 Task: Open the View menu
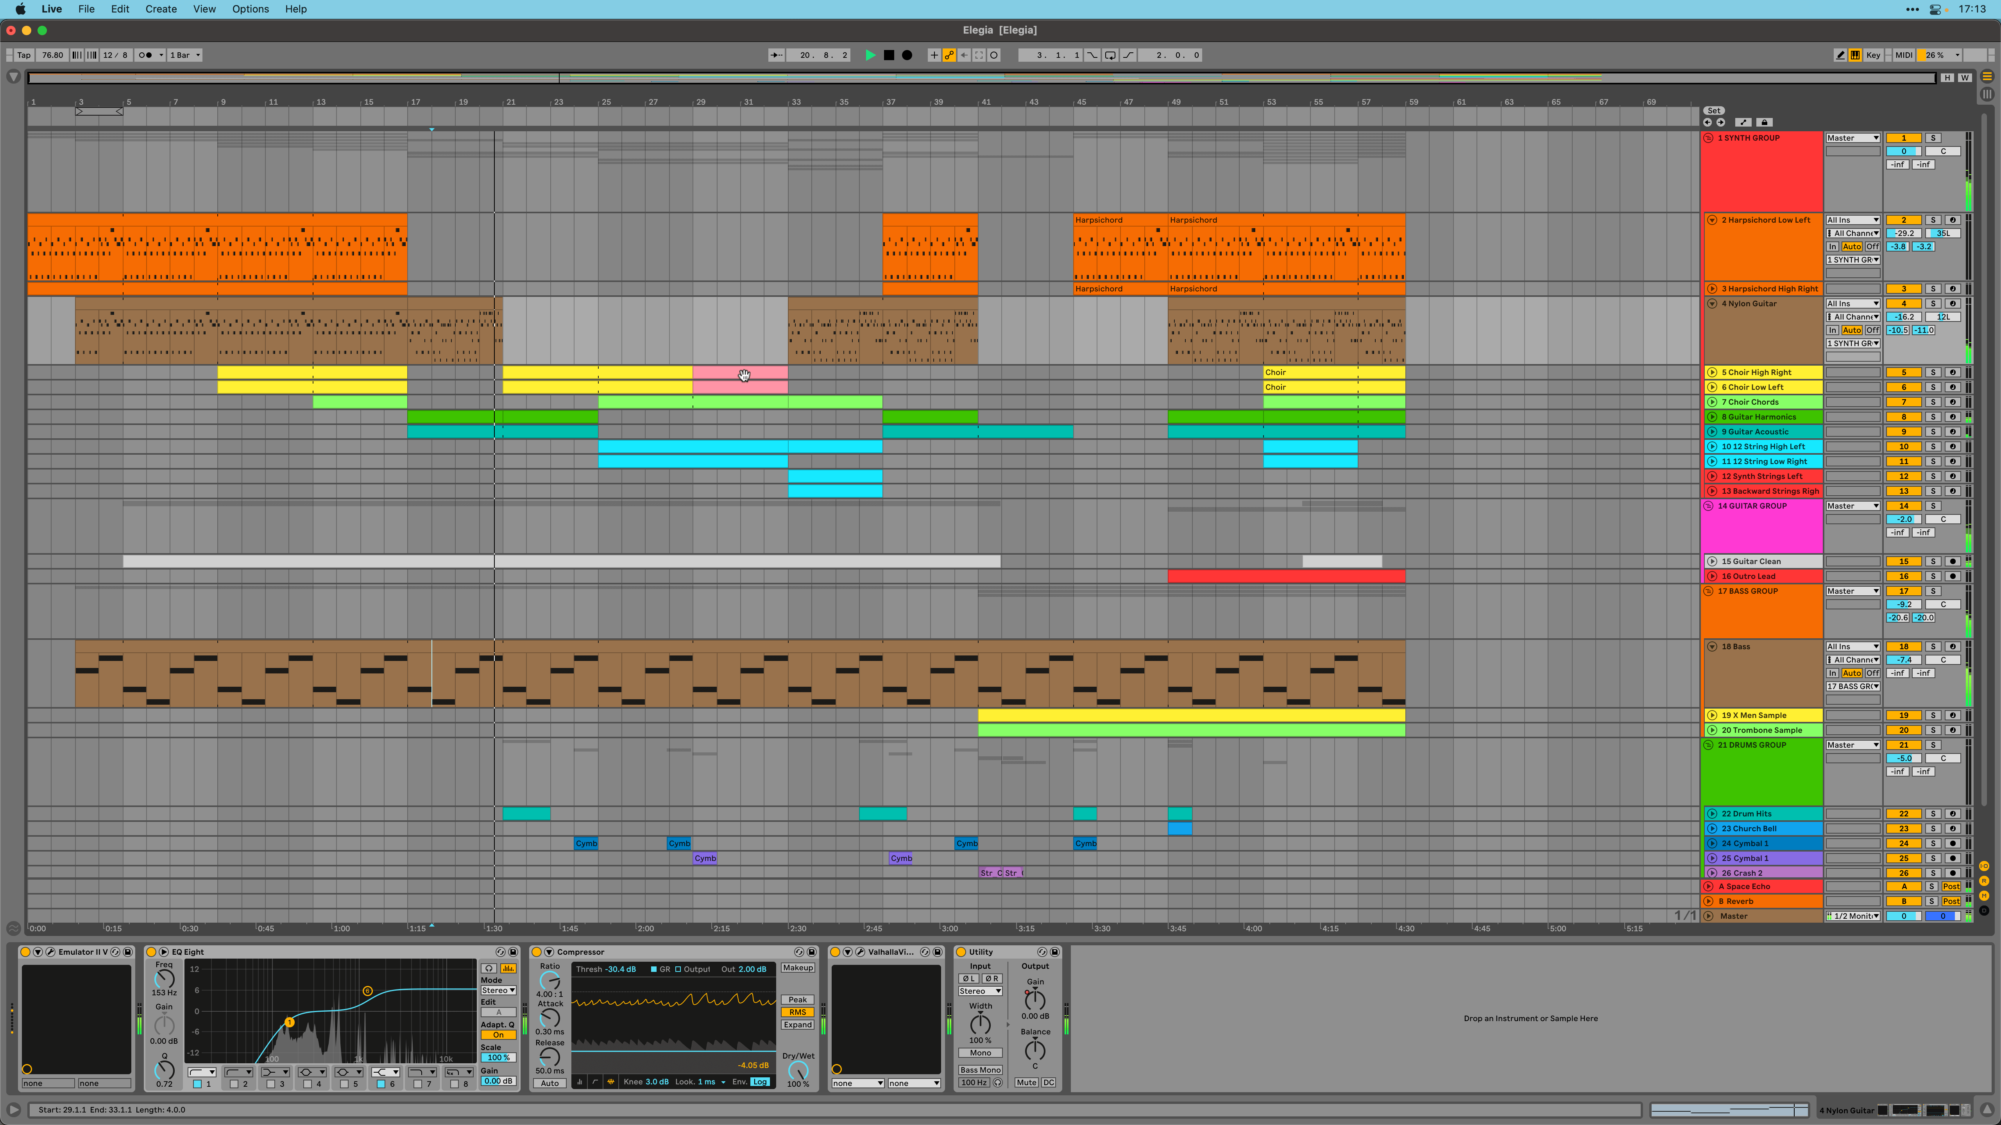[x=204, y=9]
